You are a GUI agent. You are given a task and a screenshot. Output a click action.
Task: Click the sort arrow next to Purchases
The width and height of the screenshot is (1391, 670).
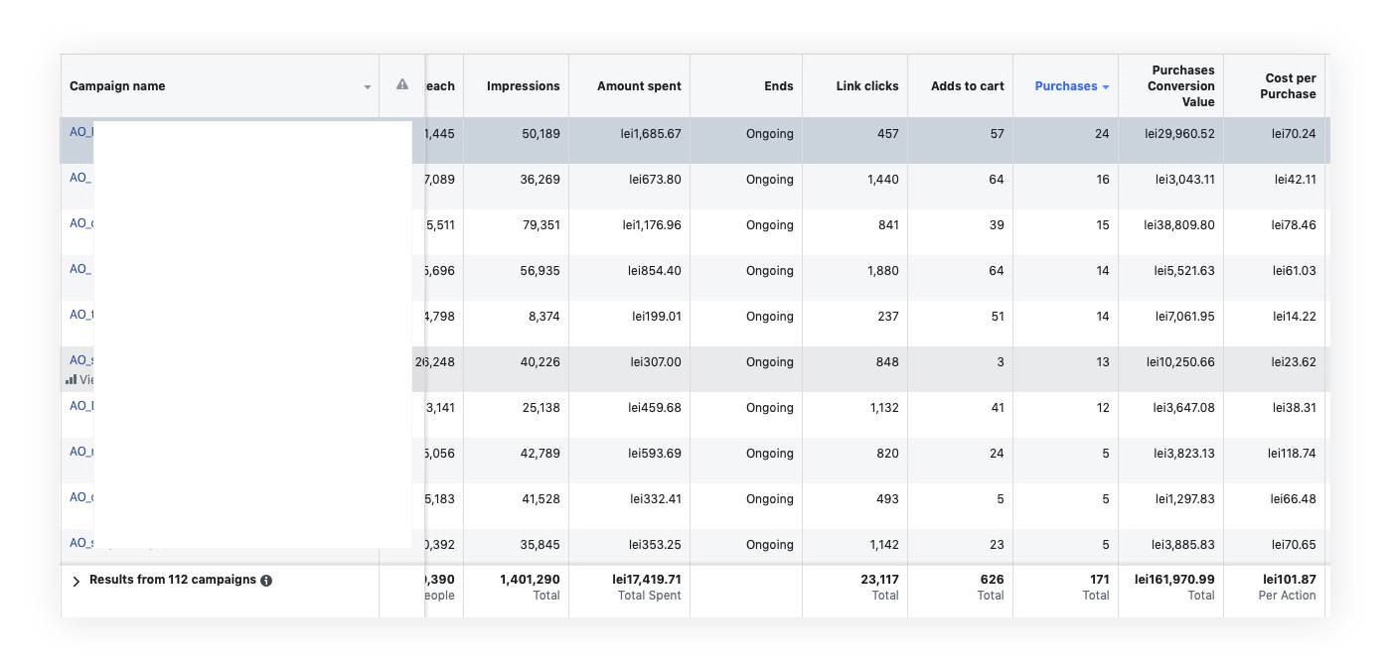[x=1105, y=87]
